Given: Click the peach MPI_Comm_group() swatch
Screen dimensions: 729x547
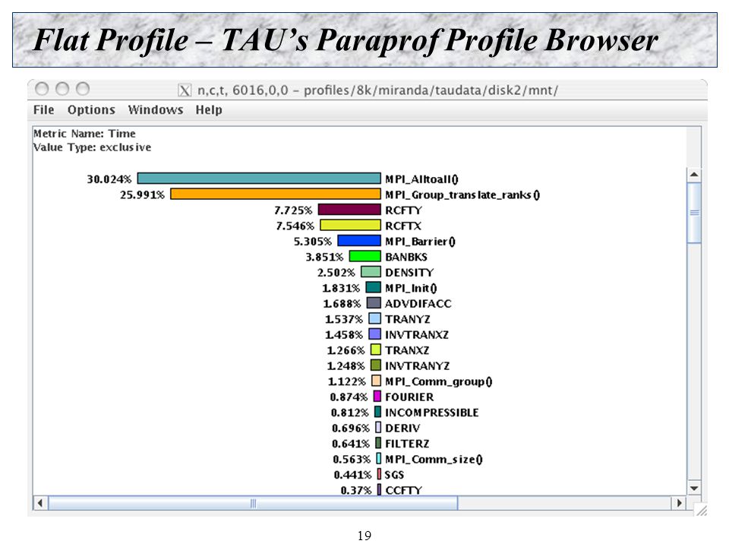Looking at the screenshot, I should 376,381.
